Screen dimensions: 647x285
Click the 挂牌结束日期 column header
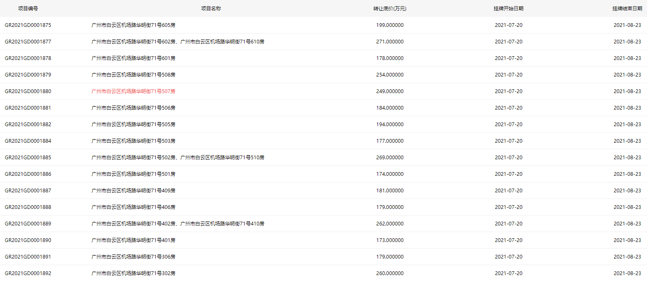(x=627, y=9)
